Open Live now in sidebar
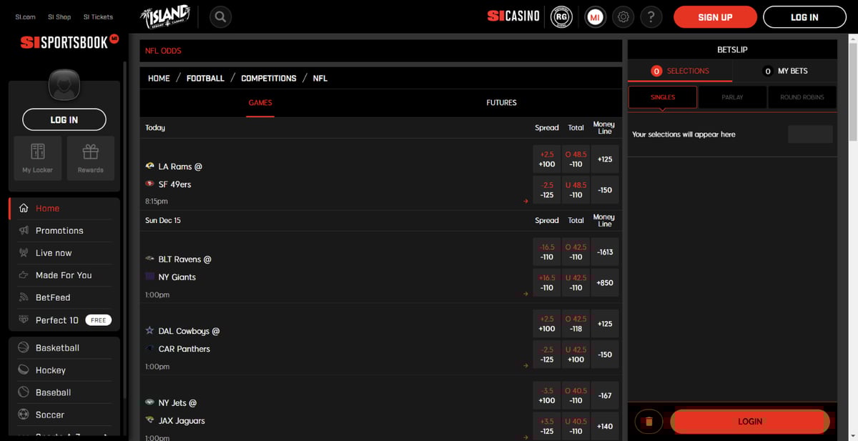This screenshot has height=441, width=858. point(64,253)
